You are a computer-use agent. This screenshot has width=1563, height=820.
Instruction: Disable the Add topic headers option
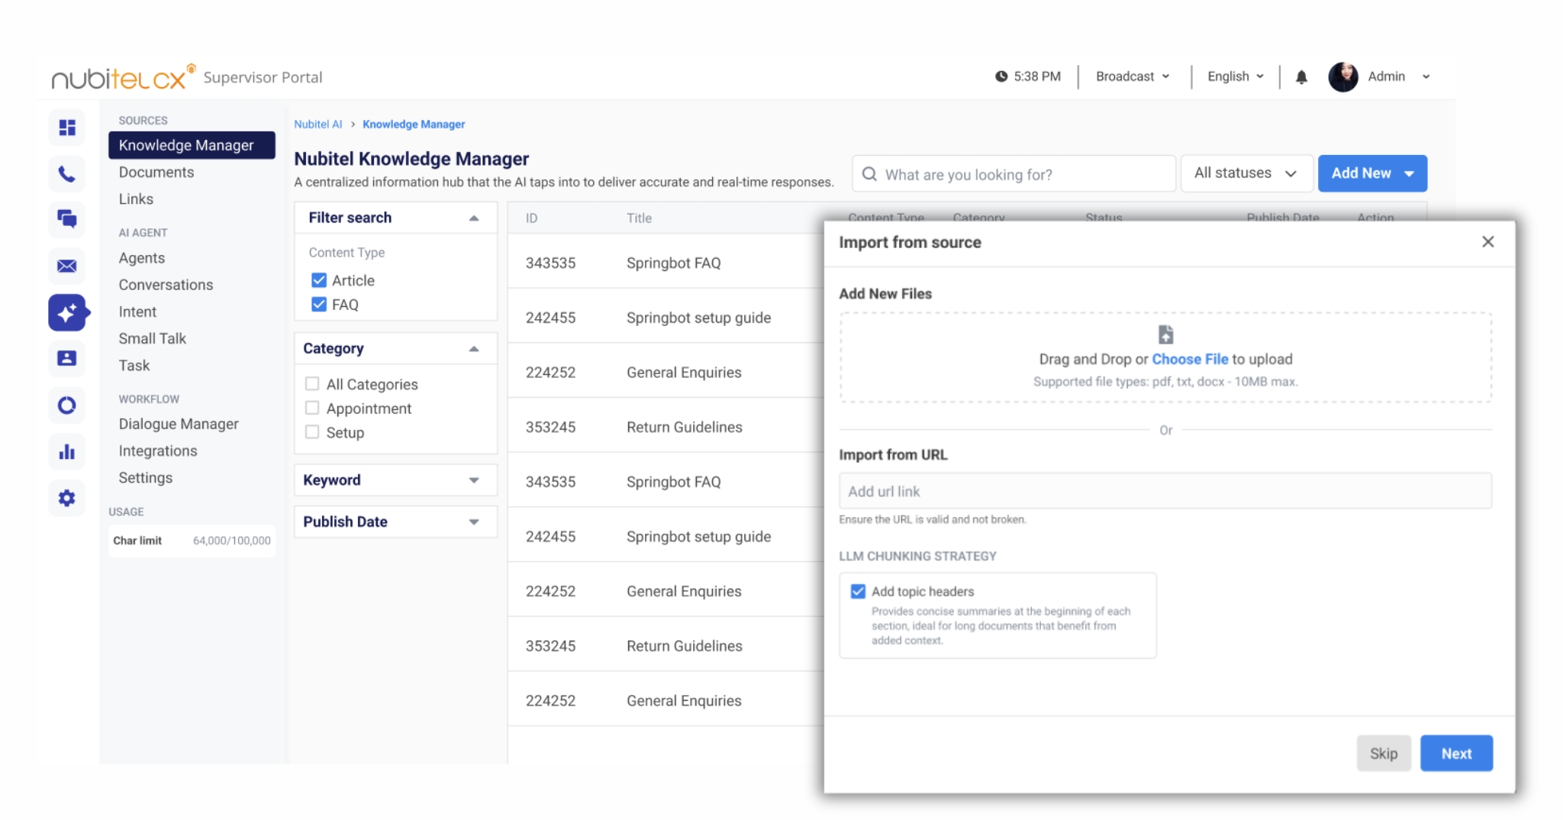[858, 590]
